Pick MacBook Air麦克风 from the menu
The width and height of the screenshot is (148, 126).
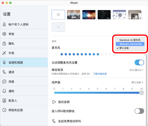[x=130, y=40]
